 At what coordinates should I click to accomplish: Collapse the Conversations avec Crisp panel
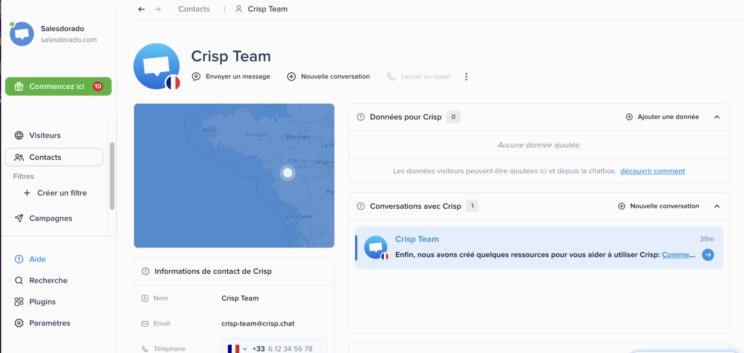[x=717, y=206]
